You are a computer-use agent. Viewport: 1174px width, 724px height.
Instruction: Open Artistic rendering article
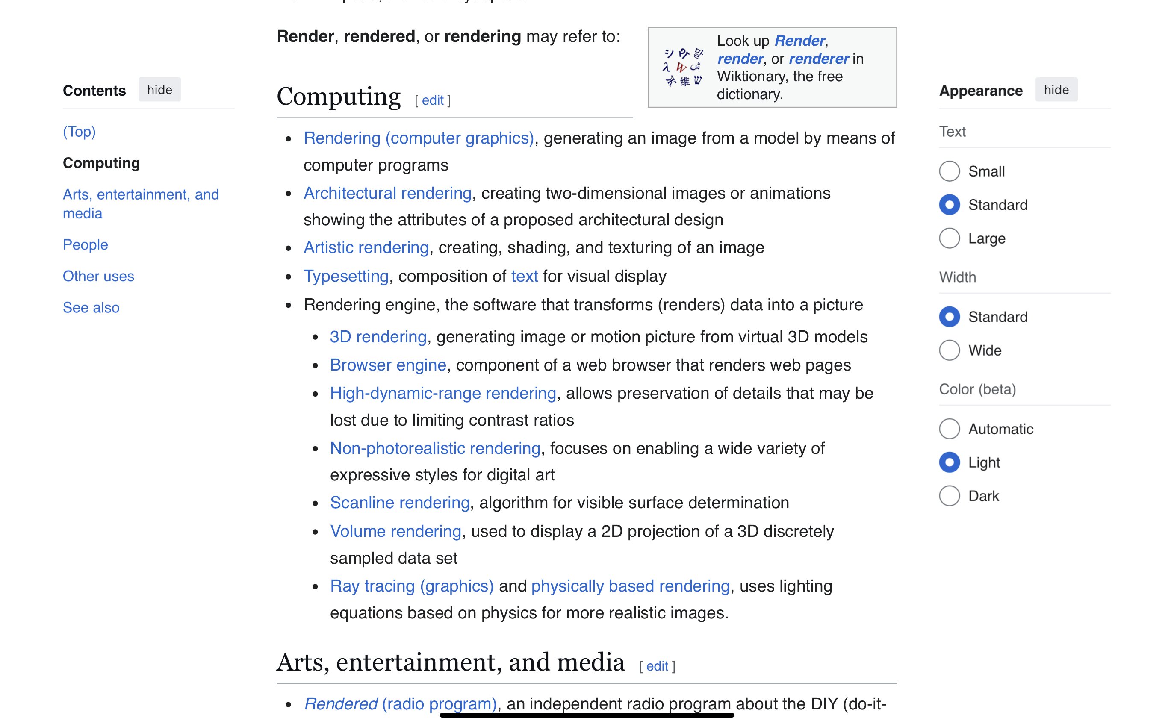click(x=366, y=247)
